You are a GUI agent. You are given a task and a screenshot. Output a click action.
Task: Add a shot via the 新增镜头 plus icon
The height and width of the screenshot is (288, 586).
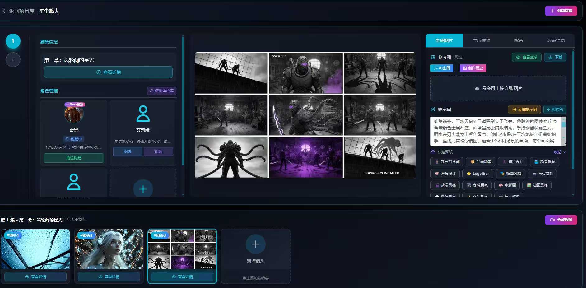click(256, 244)
